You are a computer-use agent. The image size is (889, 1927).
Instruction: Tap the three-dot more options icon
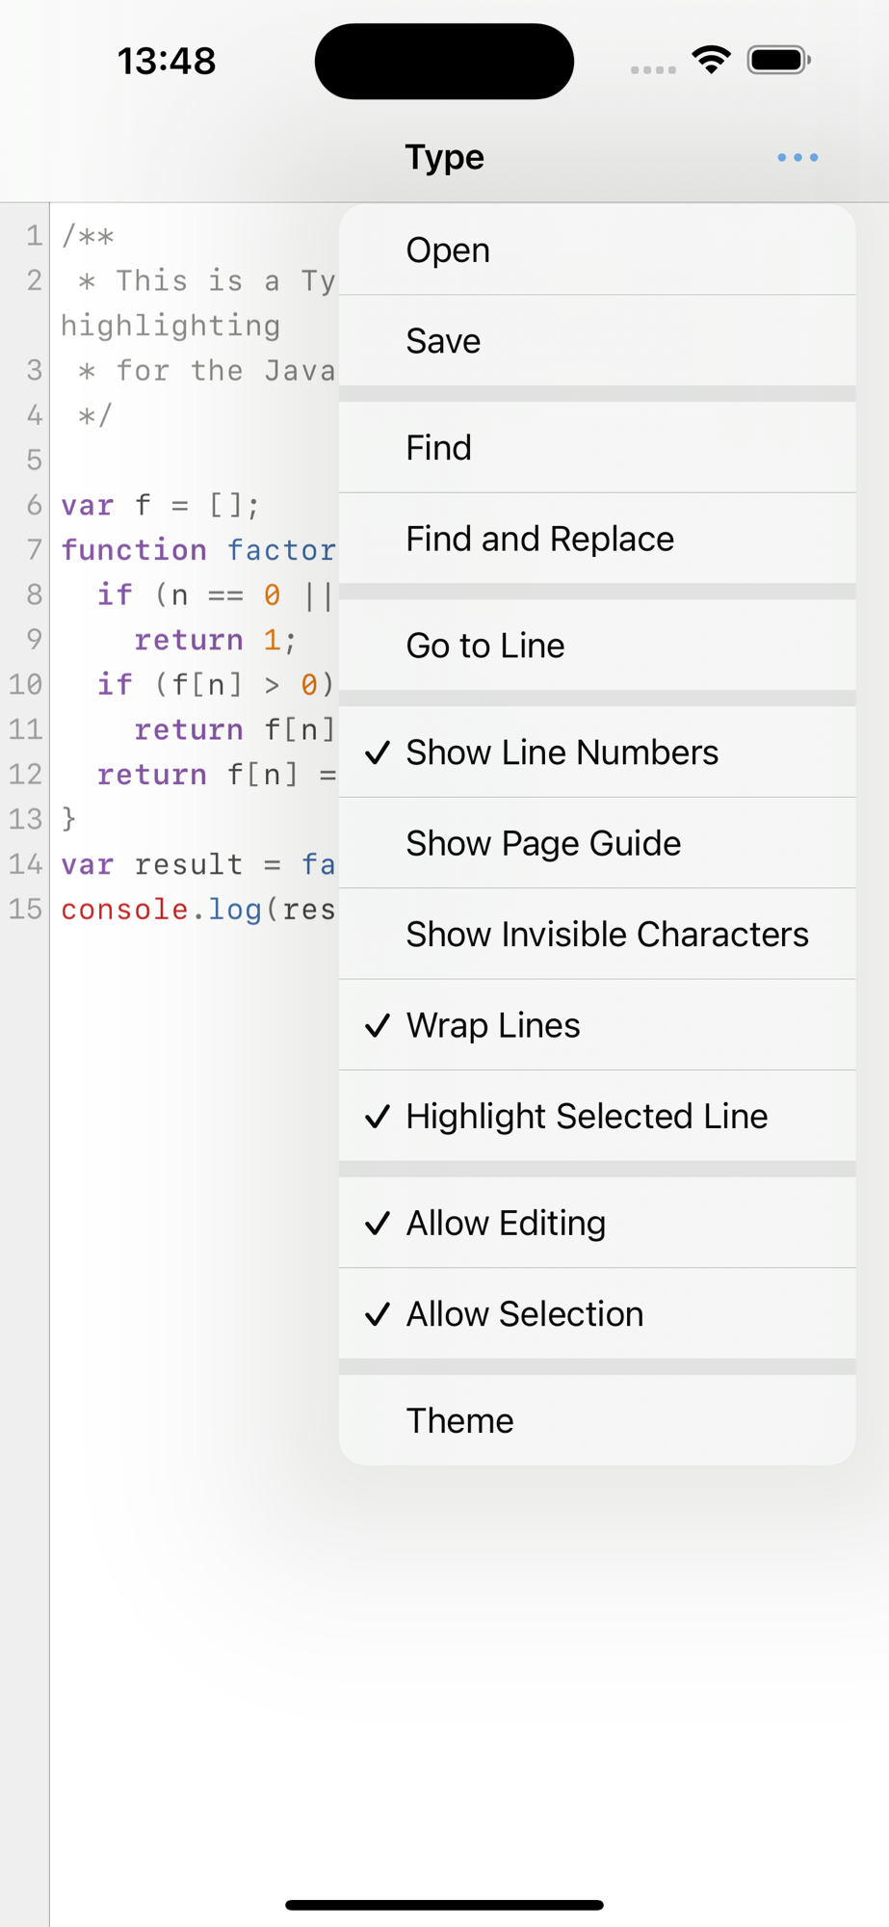[797, 157]
